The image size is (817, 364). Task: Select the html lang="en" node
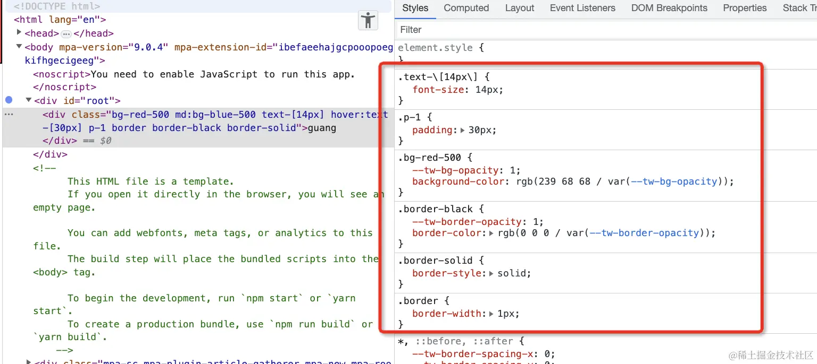click(x=60, y=20)
